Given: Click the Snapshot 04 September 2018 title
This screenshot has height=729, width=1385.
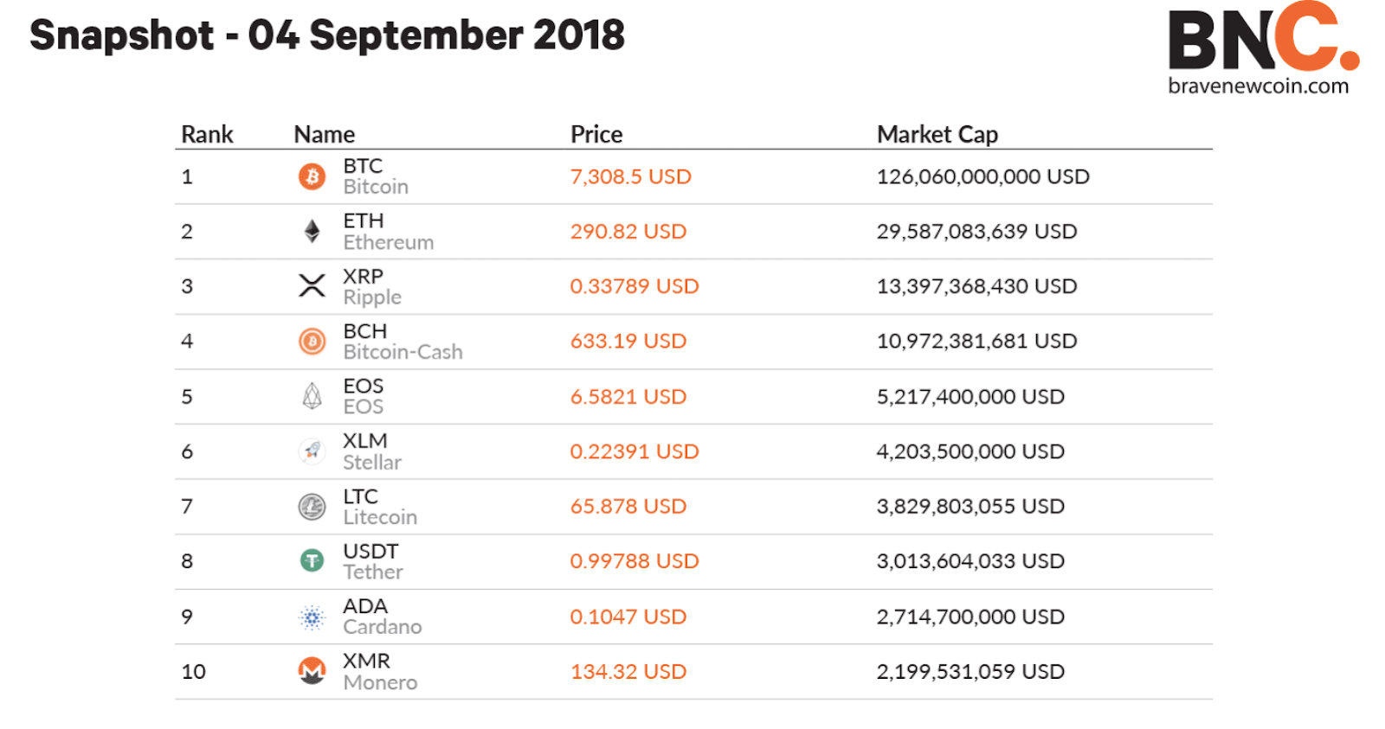Looking at the screenshot, I should point(327,35).
